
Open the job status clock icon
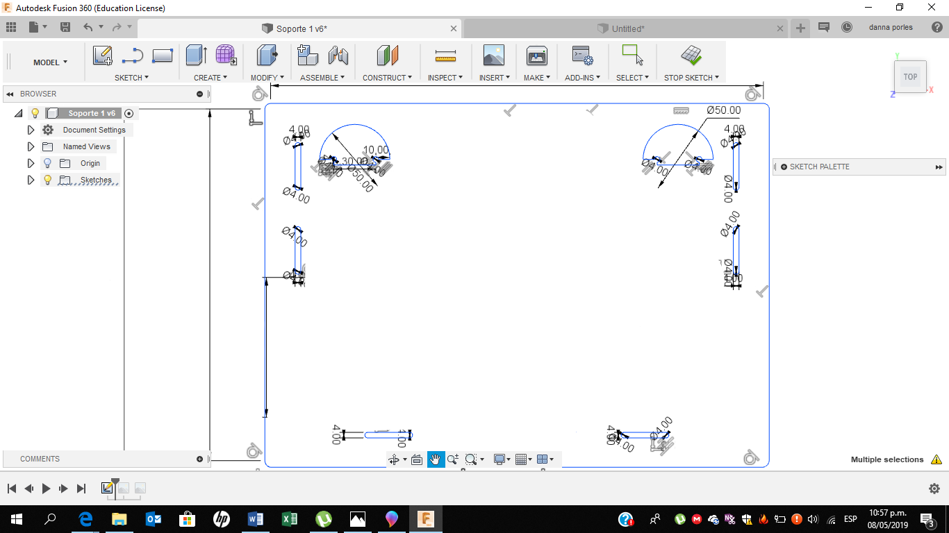click(x=847, y=27)
